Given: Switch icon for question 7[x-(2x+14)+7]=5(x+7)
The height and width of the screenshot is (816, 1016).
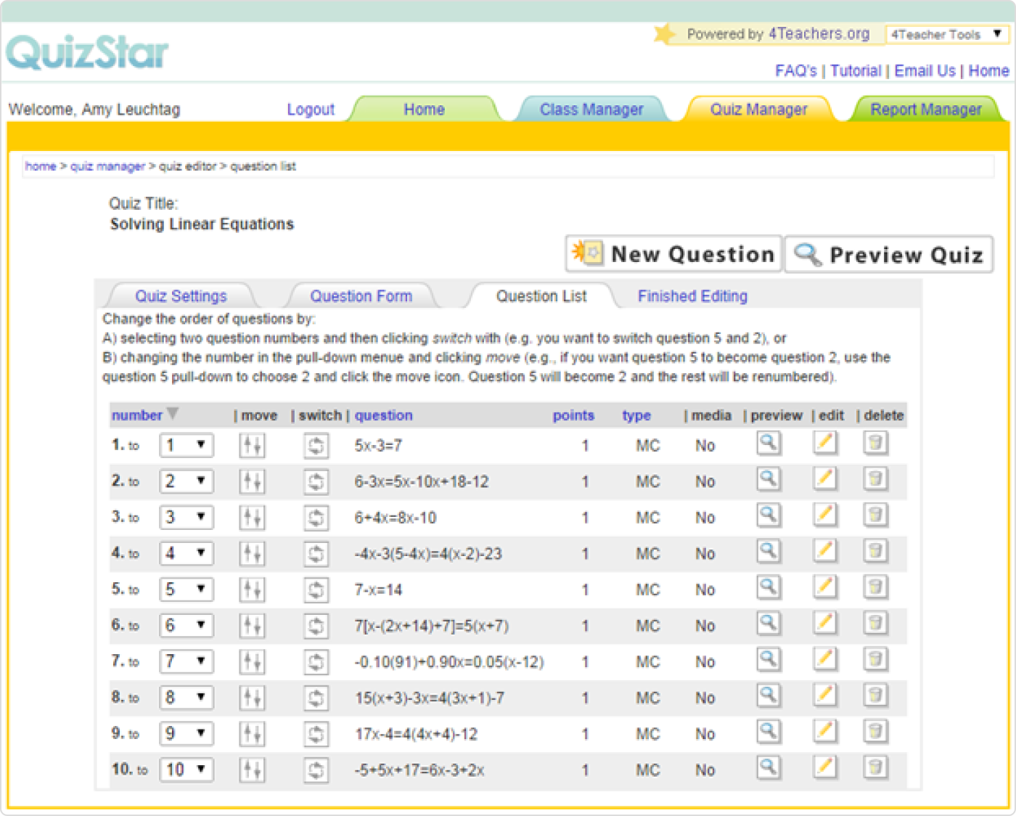Looking at the screenshot, I should pyautogui.click(x=316, y=626).
